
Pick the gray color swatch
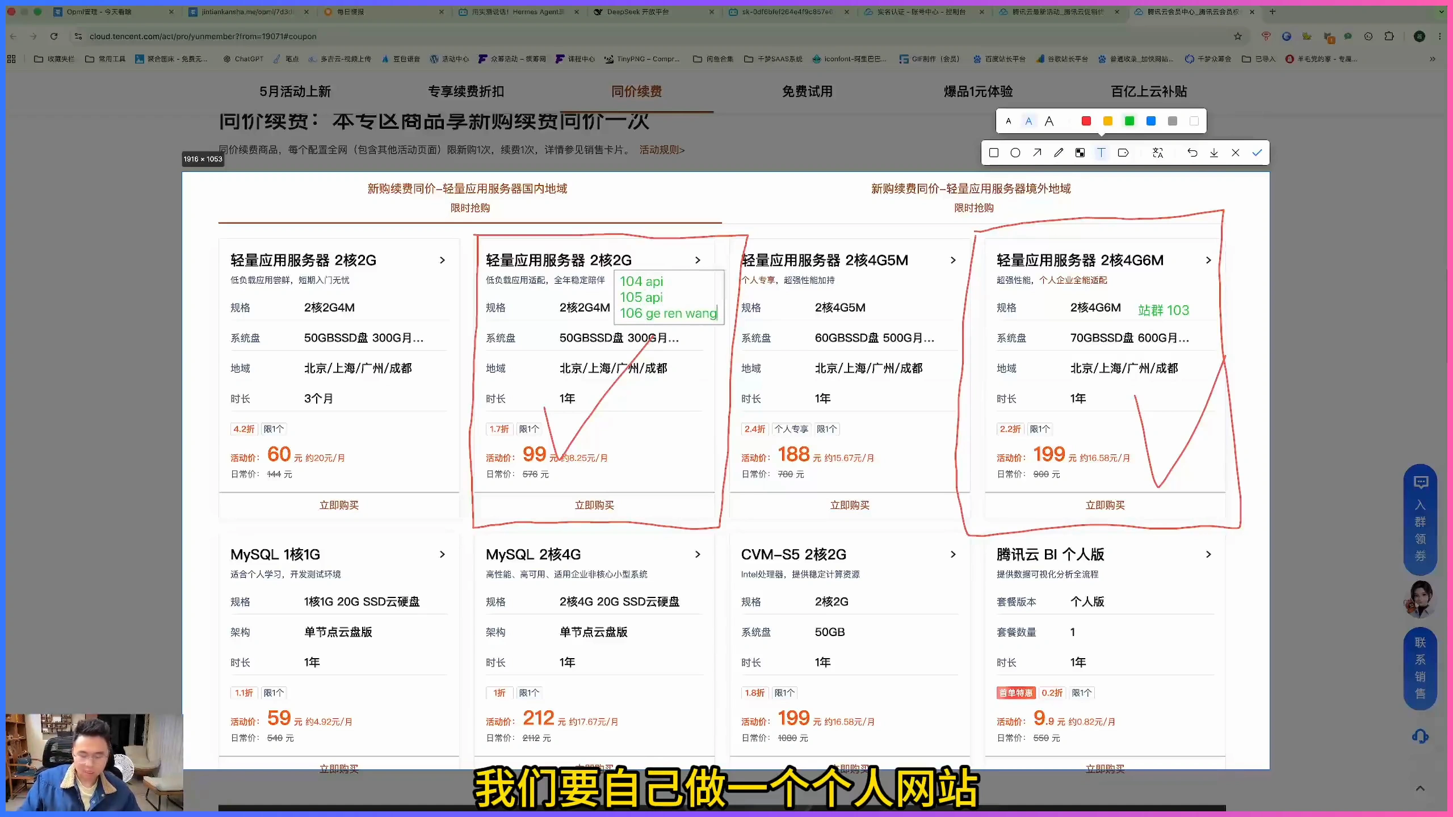(x=1173, y=121)
